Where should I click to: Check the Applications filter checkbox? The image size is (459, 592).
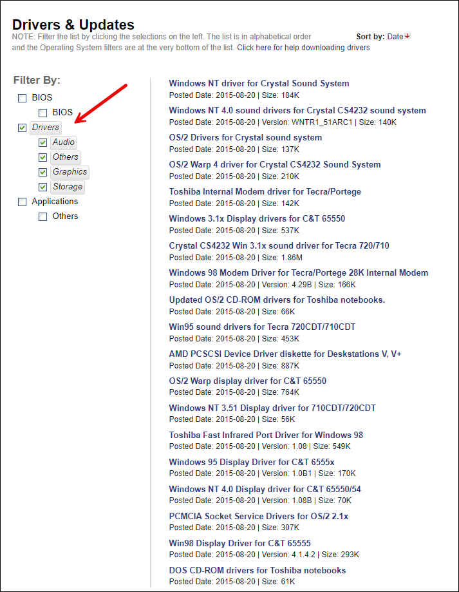(x=23, y=202)
